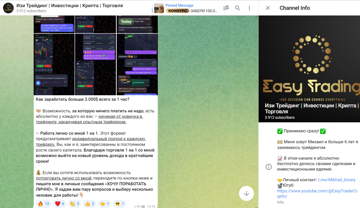
Task: Click the info circle icon in Channel Info
Action: click(269, 167)
